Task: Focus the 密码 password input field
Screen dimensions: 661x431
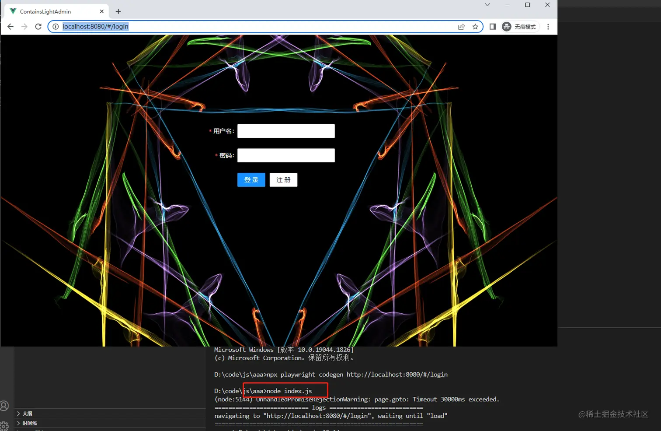Action: (286, 155)
